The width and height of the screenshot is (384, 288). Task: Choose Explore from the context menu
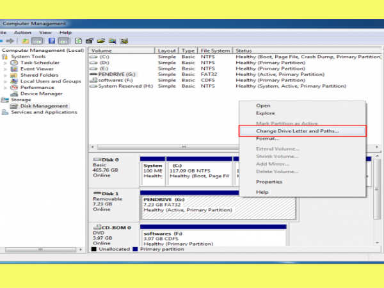click(x=266, y=113)
